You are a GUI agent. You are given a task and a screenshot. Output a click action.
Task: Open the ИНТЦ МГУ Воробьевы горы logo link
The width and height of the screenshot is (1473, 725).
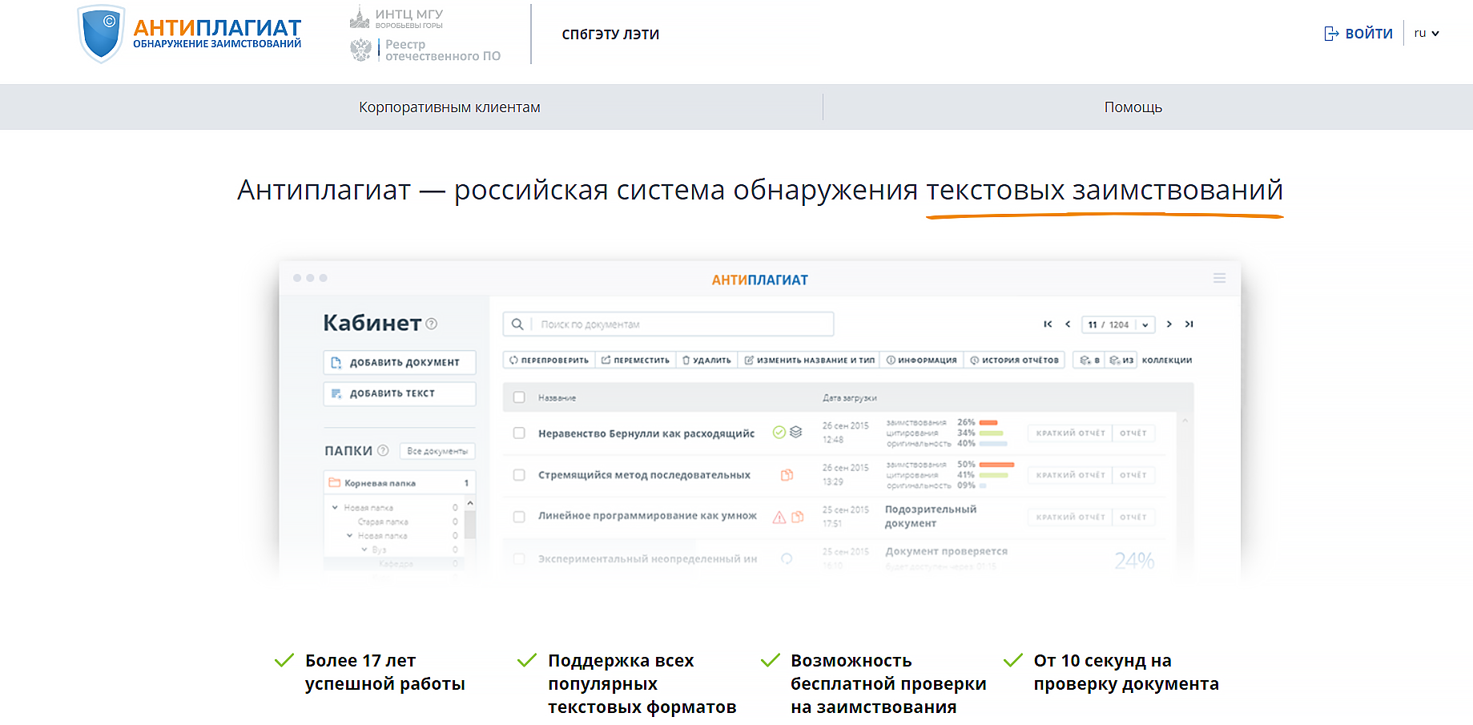(396, 18)
